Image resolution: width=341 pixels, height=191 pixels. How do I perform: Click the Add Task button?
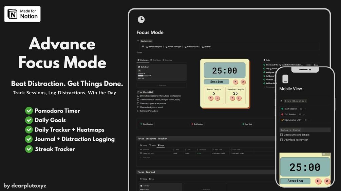247,124
